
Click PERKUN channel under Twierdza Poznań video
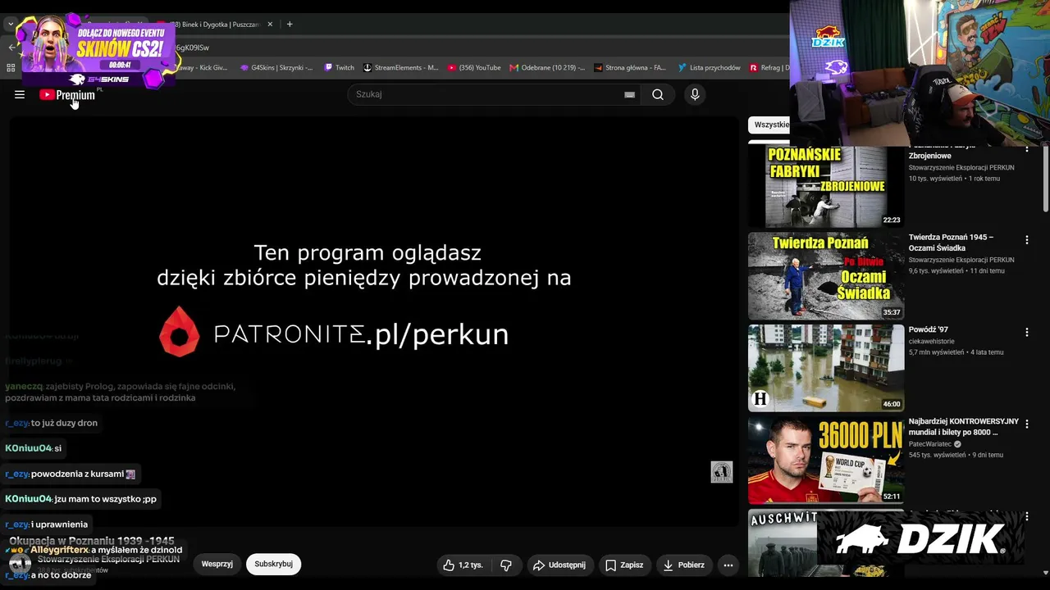coord(961,260)
